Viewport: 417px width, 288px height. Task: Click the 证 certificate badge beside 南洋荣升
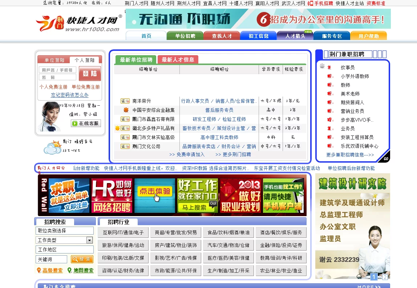[x=125, y=101]
